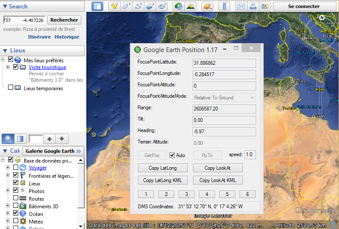
Task: Click the search coordinates input field
Action: pyautogui.click(x=24, y=20)
